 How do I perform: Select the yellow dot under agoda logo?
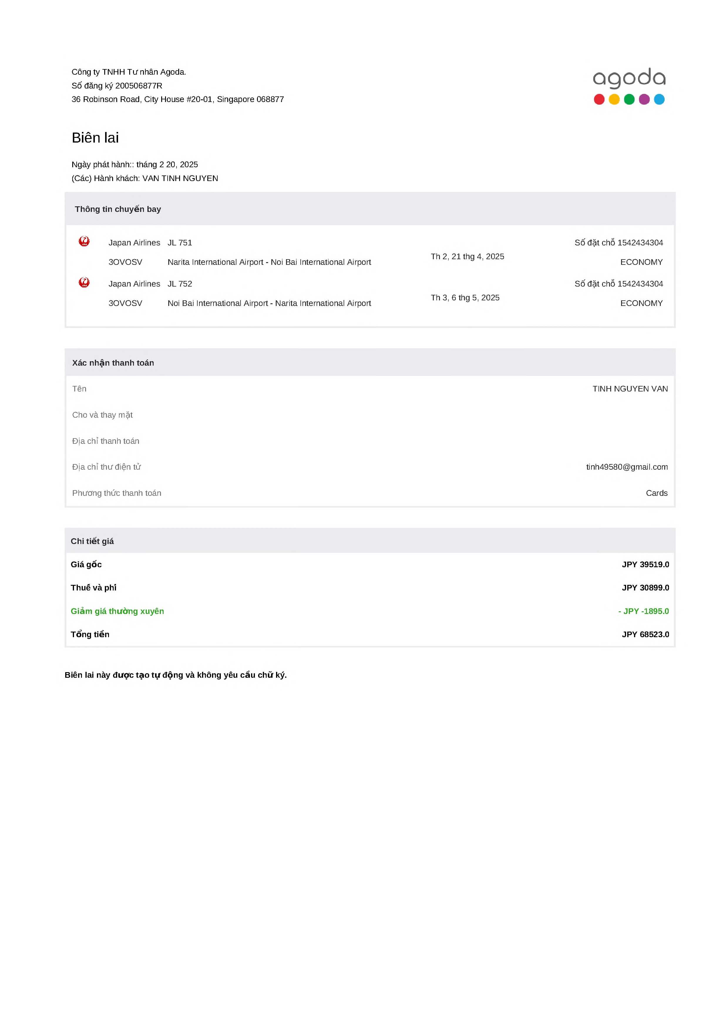(614, 99)
